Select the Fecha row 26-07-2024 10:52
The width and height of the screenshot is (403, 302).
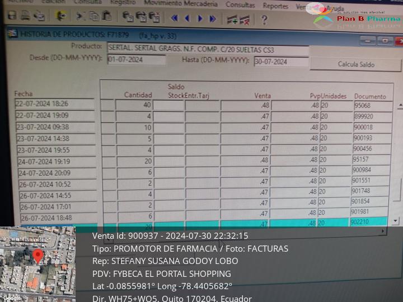tap(58, 184)
